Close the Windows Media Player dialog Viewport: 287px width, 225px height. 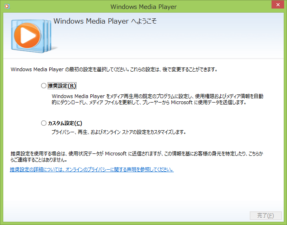tap(277, 6)
